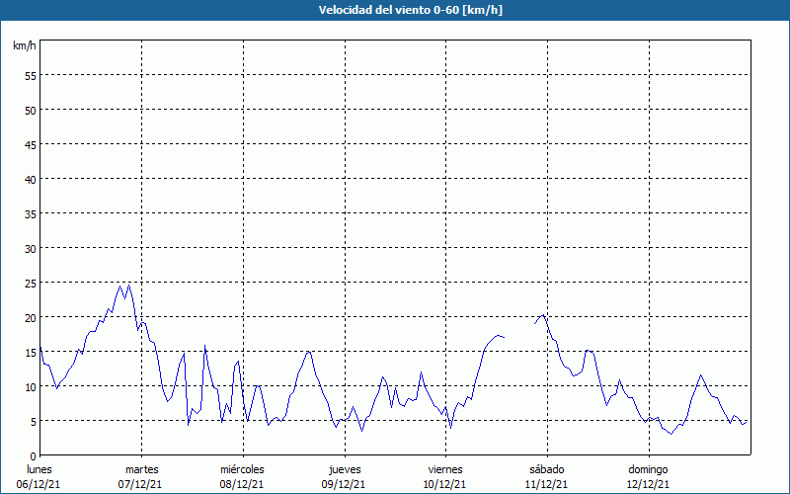790x494 pixels.
Task: Click the '5' y-axis value
Action: (34, 423)
